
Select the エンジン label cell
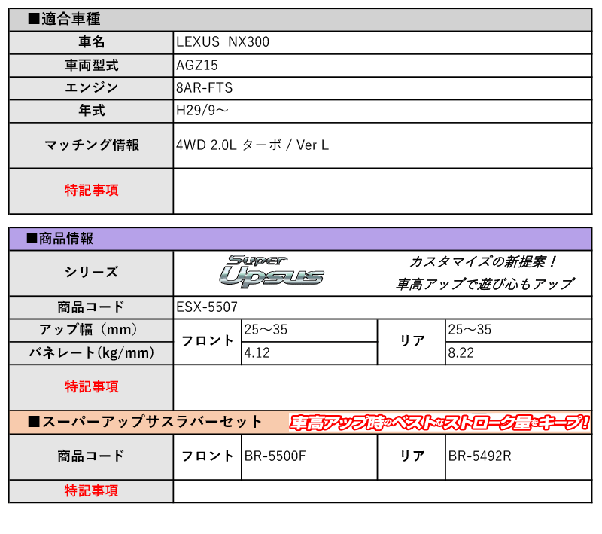[91, 88]
